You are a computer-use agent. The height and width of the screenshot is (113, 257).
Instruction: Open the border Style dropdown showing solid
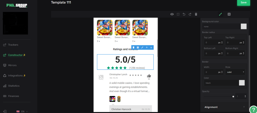[235, 72]
